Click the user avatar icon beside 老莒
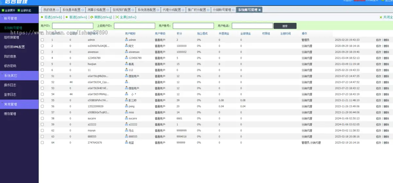This screenshot has width=393, height=183. coord(126,142)
